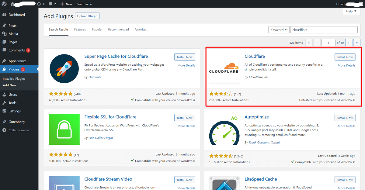Screen dimensions: 365x190
Task: Open the WordPress logo menu in admin bar
Action: click(x=4, y=4)
